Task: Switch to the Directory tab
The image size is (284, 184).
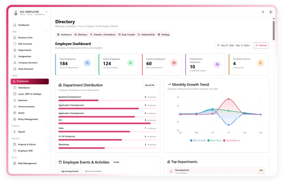Action: pyautogui.click(x=81, y=34)
